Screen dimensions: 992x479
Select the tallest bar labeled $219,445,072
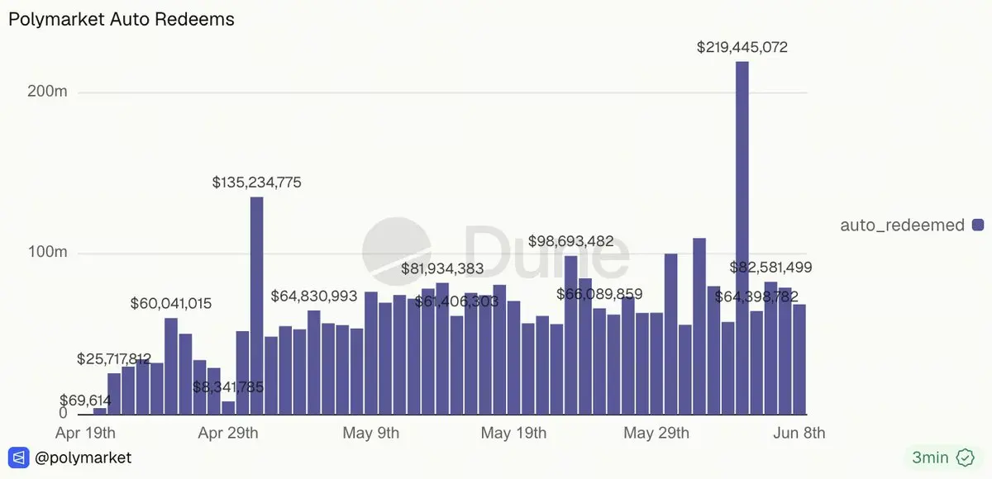click(x=742, y=238)
